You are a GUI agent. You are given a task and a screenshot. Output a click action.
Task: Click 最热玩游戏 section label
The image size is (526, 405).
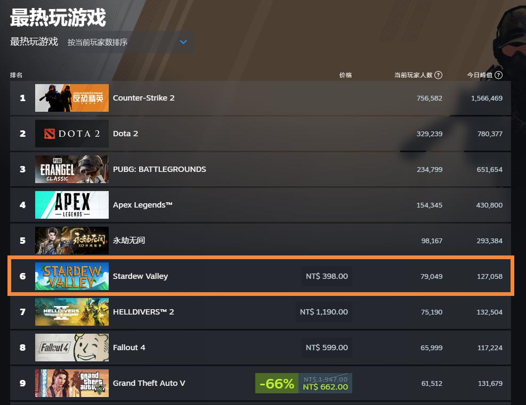[34, 42]
